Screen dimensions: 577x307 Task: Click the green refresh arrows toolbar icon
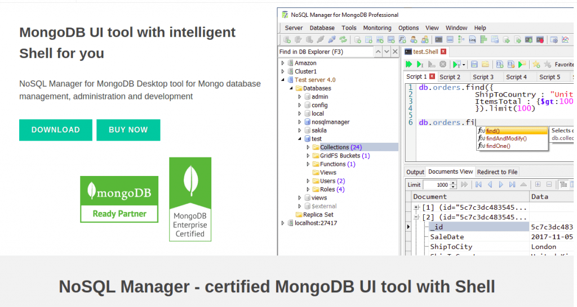[x=343, y=40]
